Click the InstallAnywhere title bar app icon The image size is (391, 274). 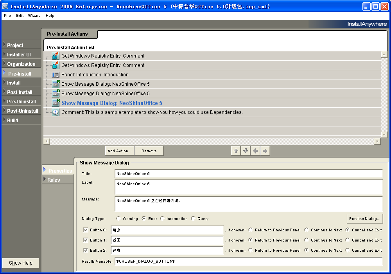5,6
